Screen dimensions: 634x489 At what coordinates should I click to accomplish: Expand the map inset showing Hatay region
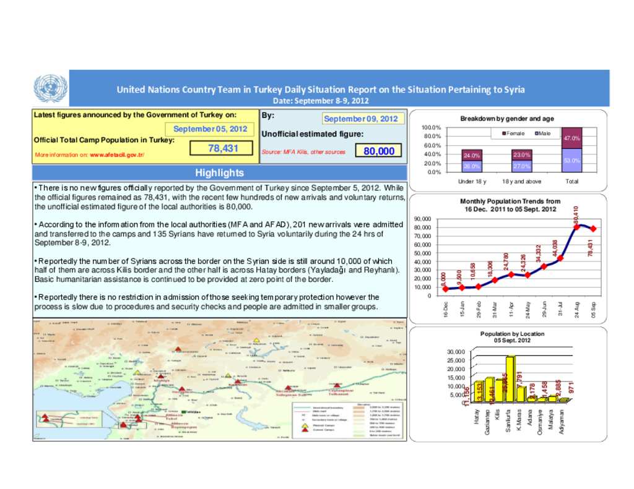[68, 418]
